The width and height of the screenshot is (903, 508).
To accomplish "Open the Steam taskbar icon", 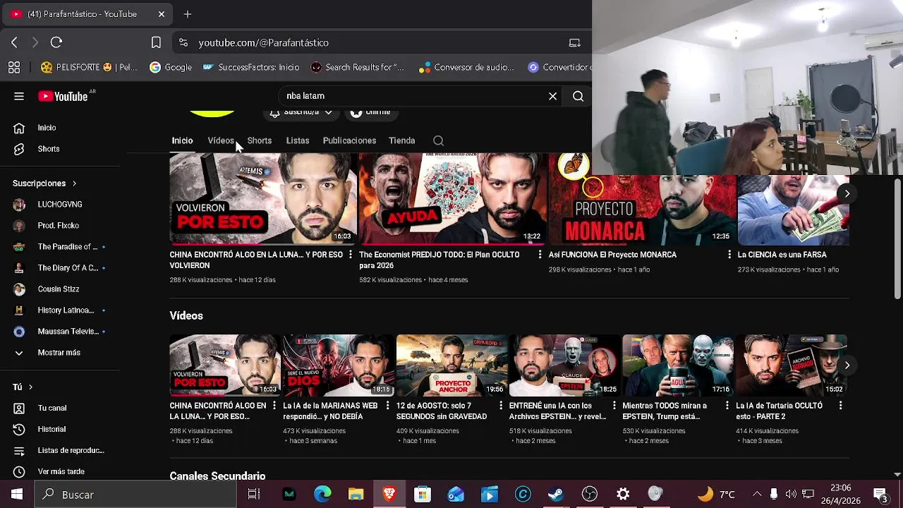I will coord(556,495).
